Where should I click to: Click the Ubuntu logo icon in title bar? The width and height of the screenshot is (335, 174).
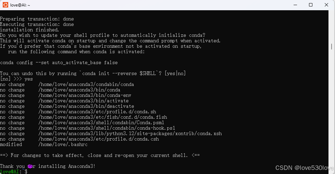tap(5, 5)
